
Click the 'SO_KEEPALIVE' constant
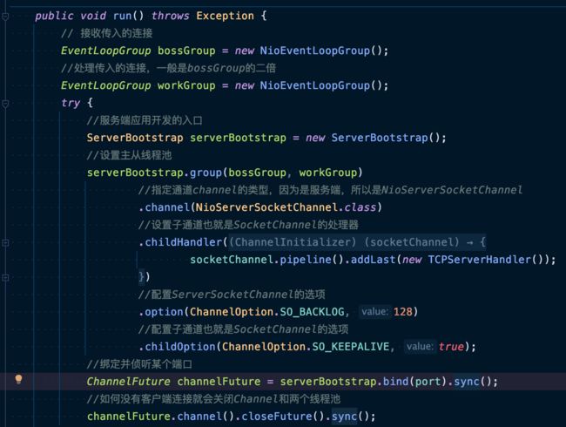(x=351, y=347)
